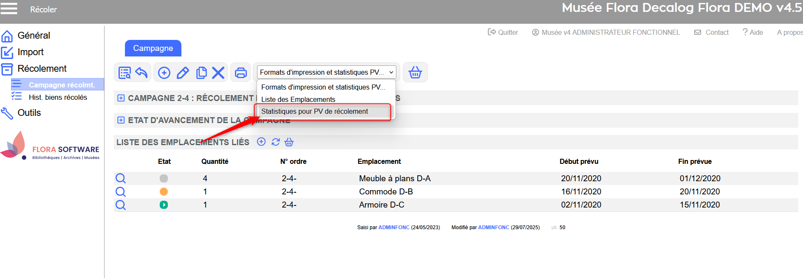Open the print formats dropdown
The image size is (803, 278).
pyautogui.click(x=326, y=72)
